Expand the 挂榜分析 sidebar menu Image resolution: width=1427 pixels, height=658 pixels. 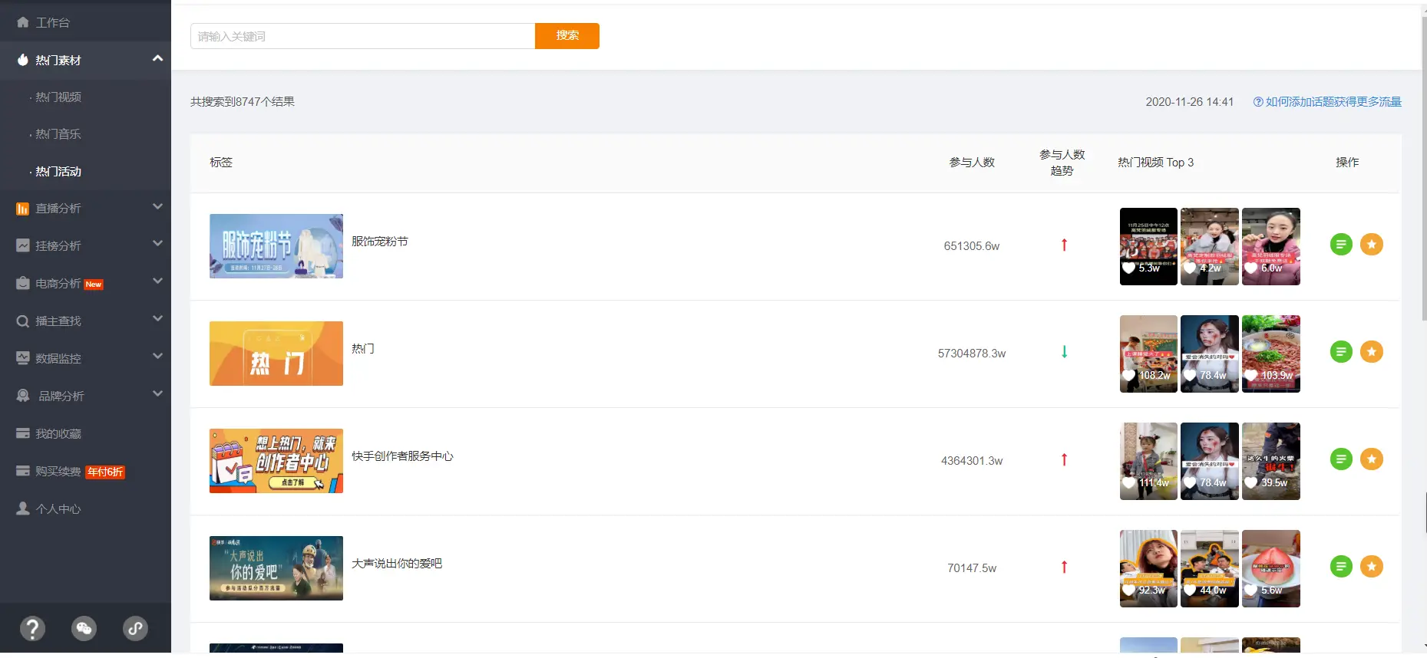(x=85, y=245)
